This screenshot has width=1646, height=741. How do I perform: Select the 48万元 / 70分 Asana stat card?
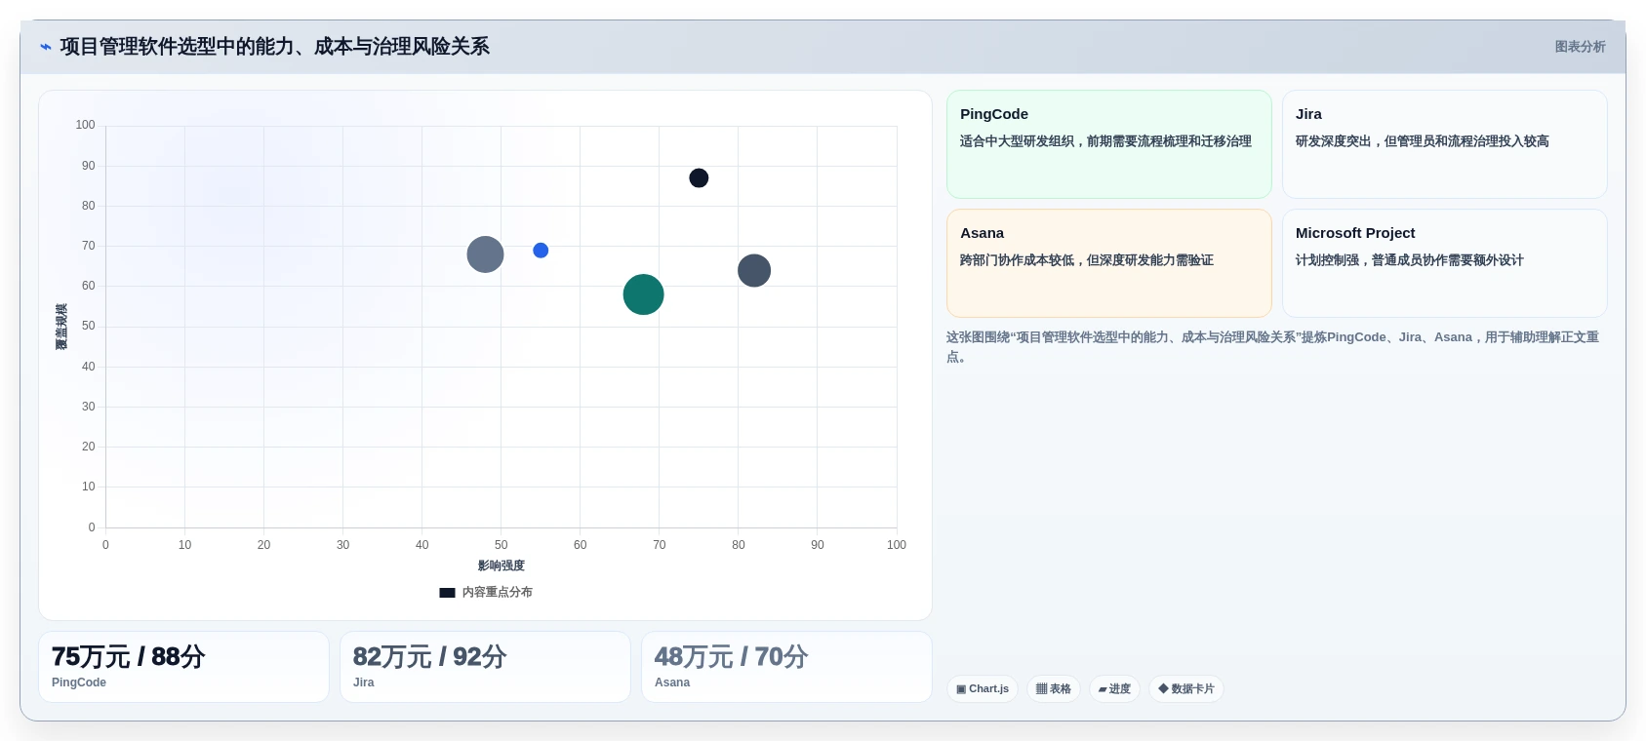click(x=786, y=667)
